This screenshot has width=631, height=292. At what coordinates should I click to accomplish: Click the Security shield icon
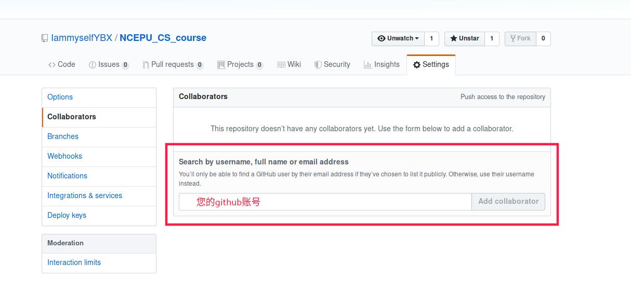318,65
